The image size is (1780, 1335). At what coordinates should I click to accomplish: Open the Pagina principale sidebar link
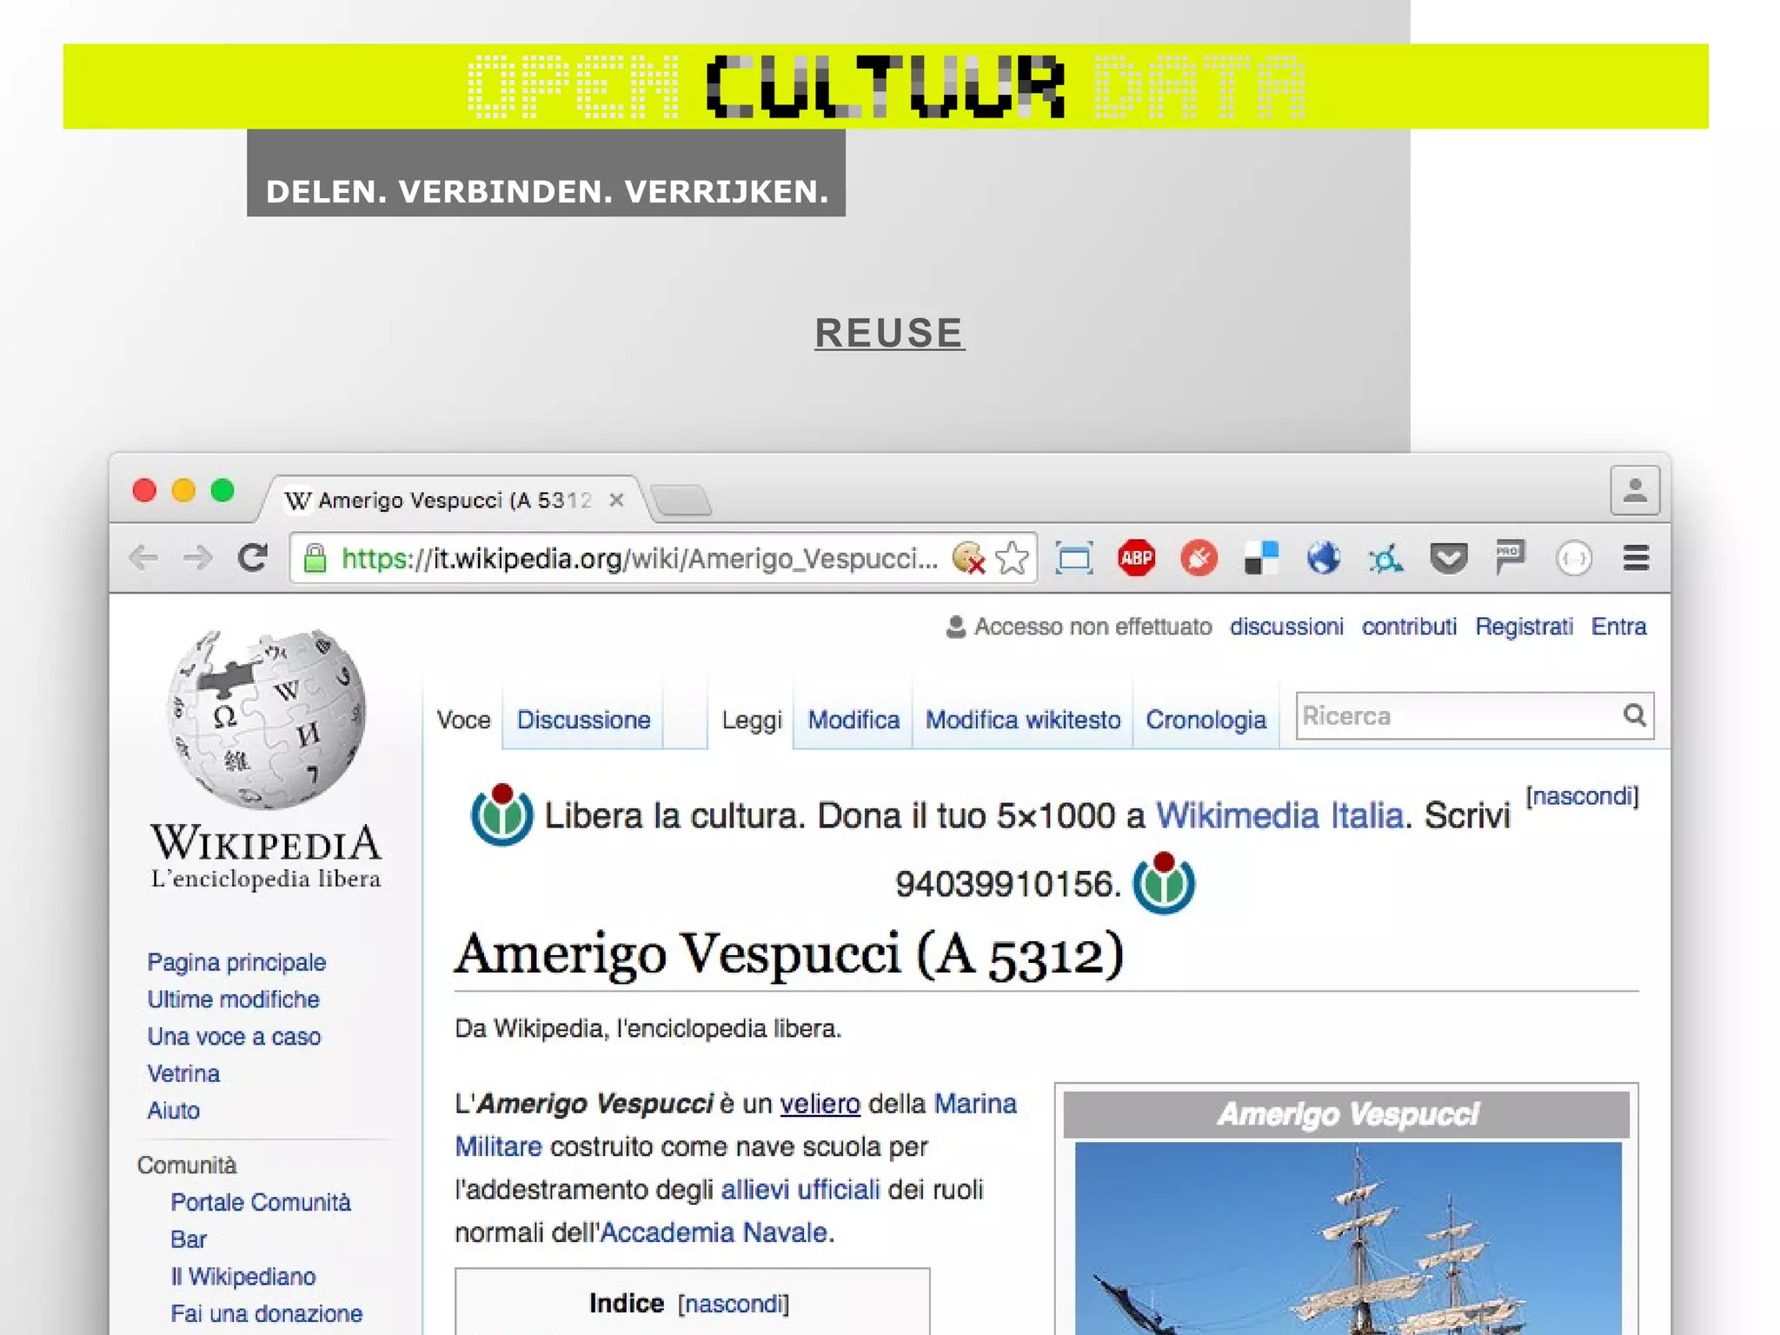(236, 962)
